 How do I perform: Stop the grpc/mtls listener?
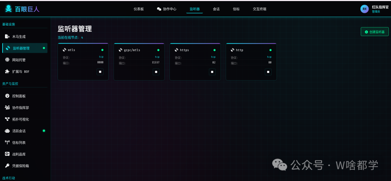tap(156, 72)
